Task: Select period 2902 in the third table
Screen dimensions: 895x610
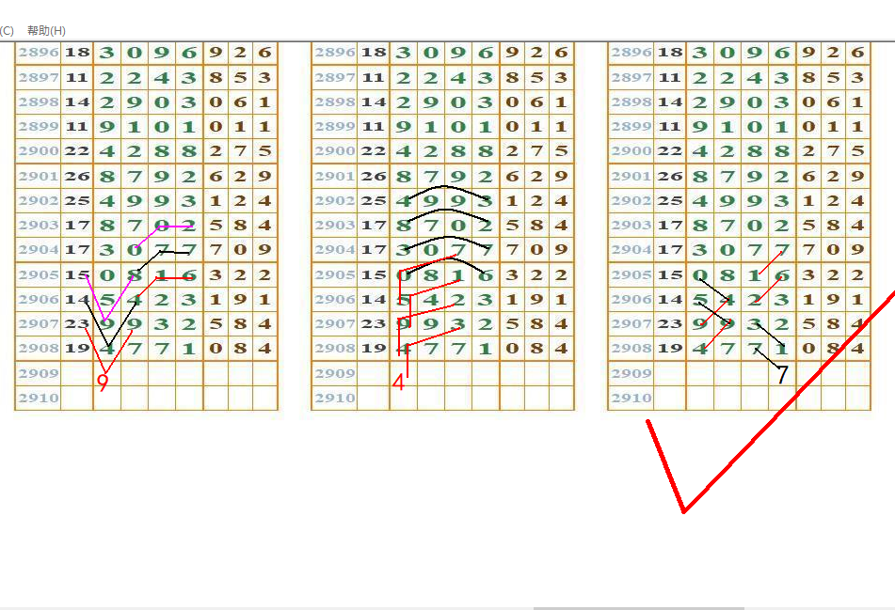Action: click(x=631, y=201)
